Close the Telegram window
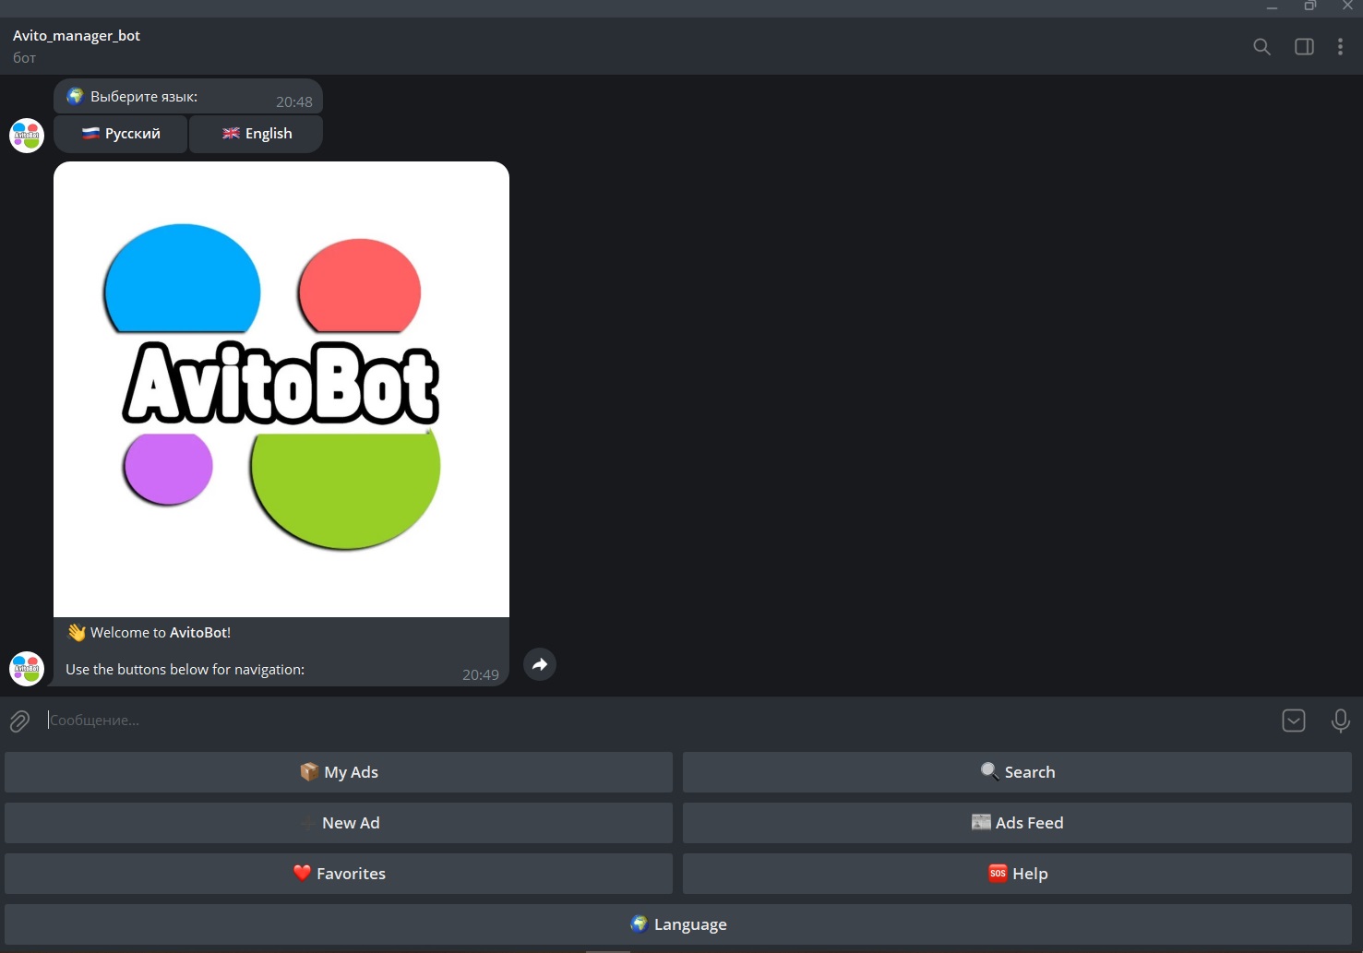1363x953 pixels. pos(1346,7)
